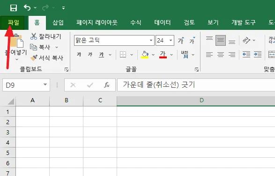Click the Save icon in quick access toolbar

(14, 8)
